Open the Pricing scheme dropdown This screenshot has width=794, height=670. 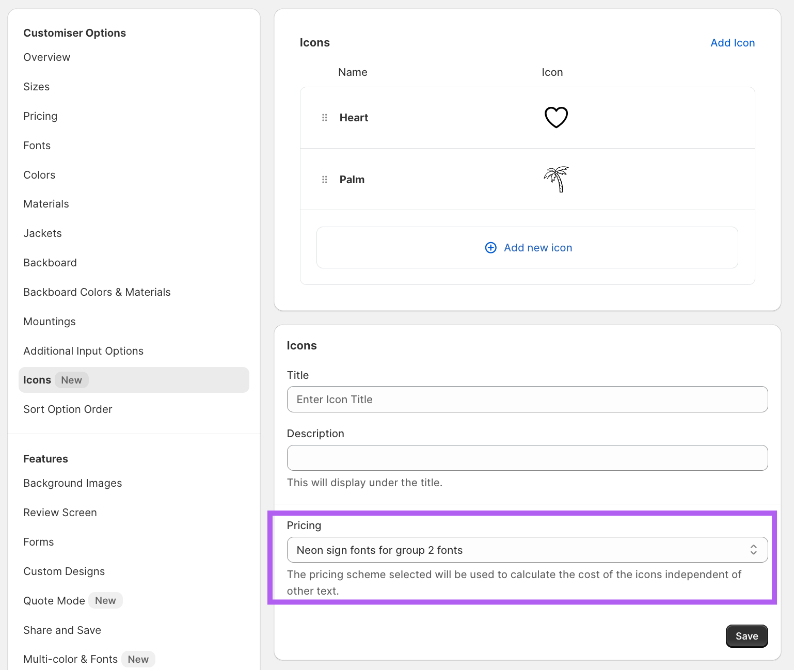tap(527, 550)
